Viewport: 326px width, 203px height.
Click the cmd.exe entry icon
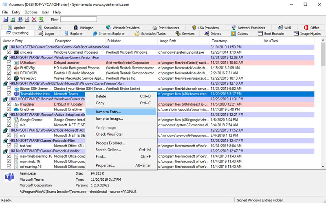coord(16,52)
